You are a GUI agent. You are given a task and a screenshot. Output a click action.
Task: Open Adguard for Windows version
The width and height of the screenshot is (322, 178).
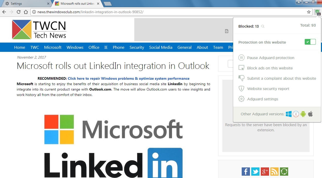point(289,114)
